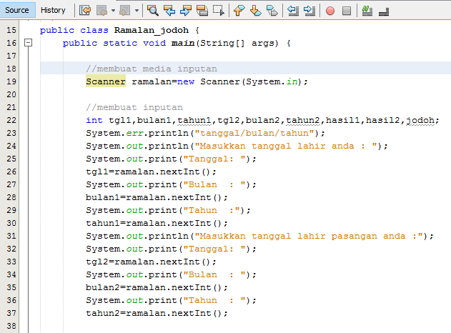451x333 pixels.
Task: Click Shift Line Right icon
Action: click(x=309, y=11)
